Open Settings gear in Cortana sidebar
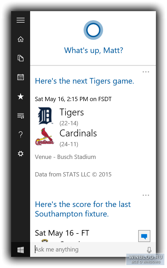The image size is (167, 268). 21,154
